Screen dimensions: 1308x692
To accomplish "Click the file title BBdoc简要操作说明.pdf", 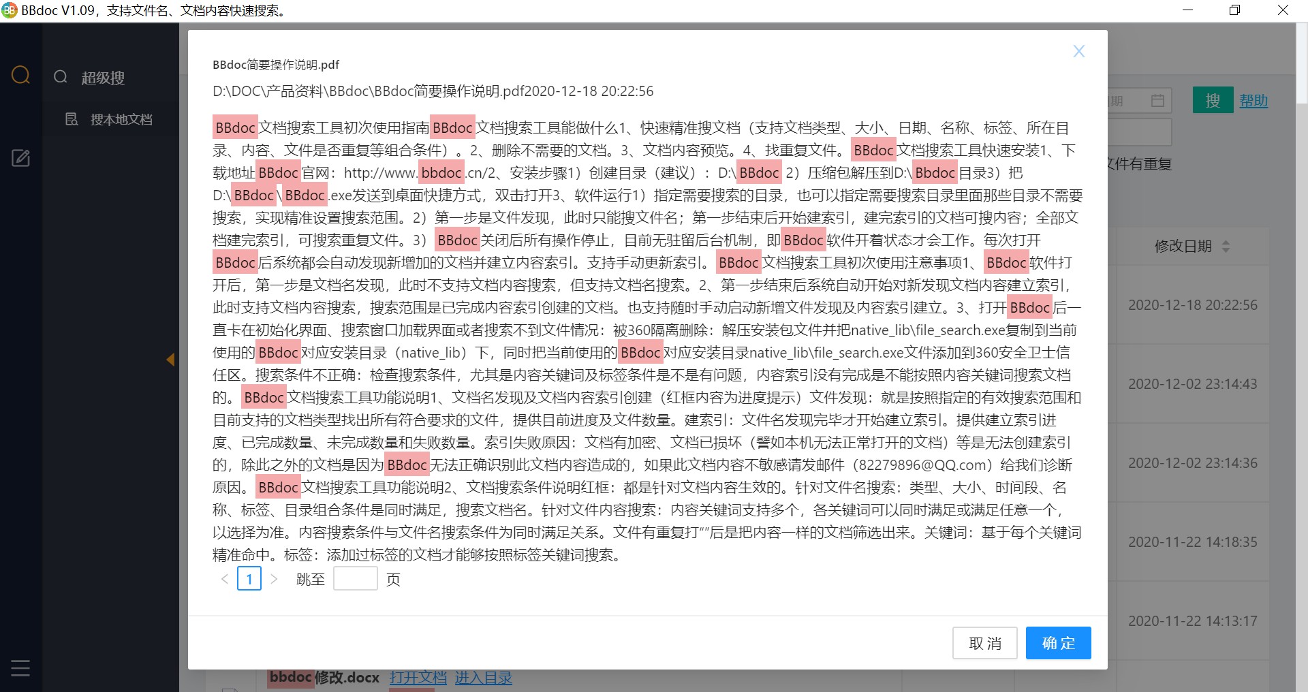I will coord(276,65).
